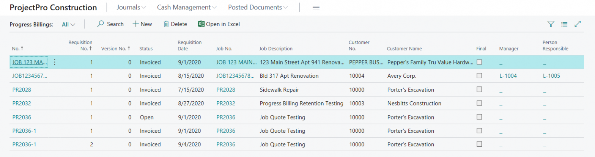This screenshot has width=595, height=157.
Task: Sort by the No. column header
Action: (18, 49)
